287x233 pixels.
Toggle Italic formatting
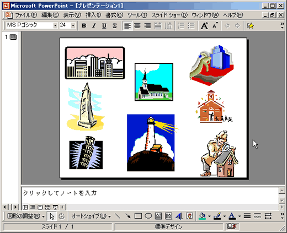tap(94, 26)
